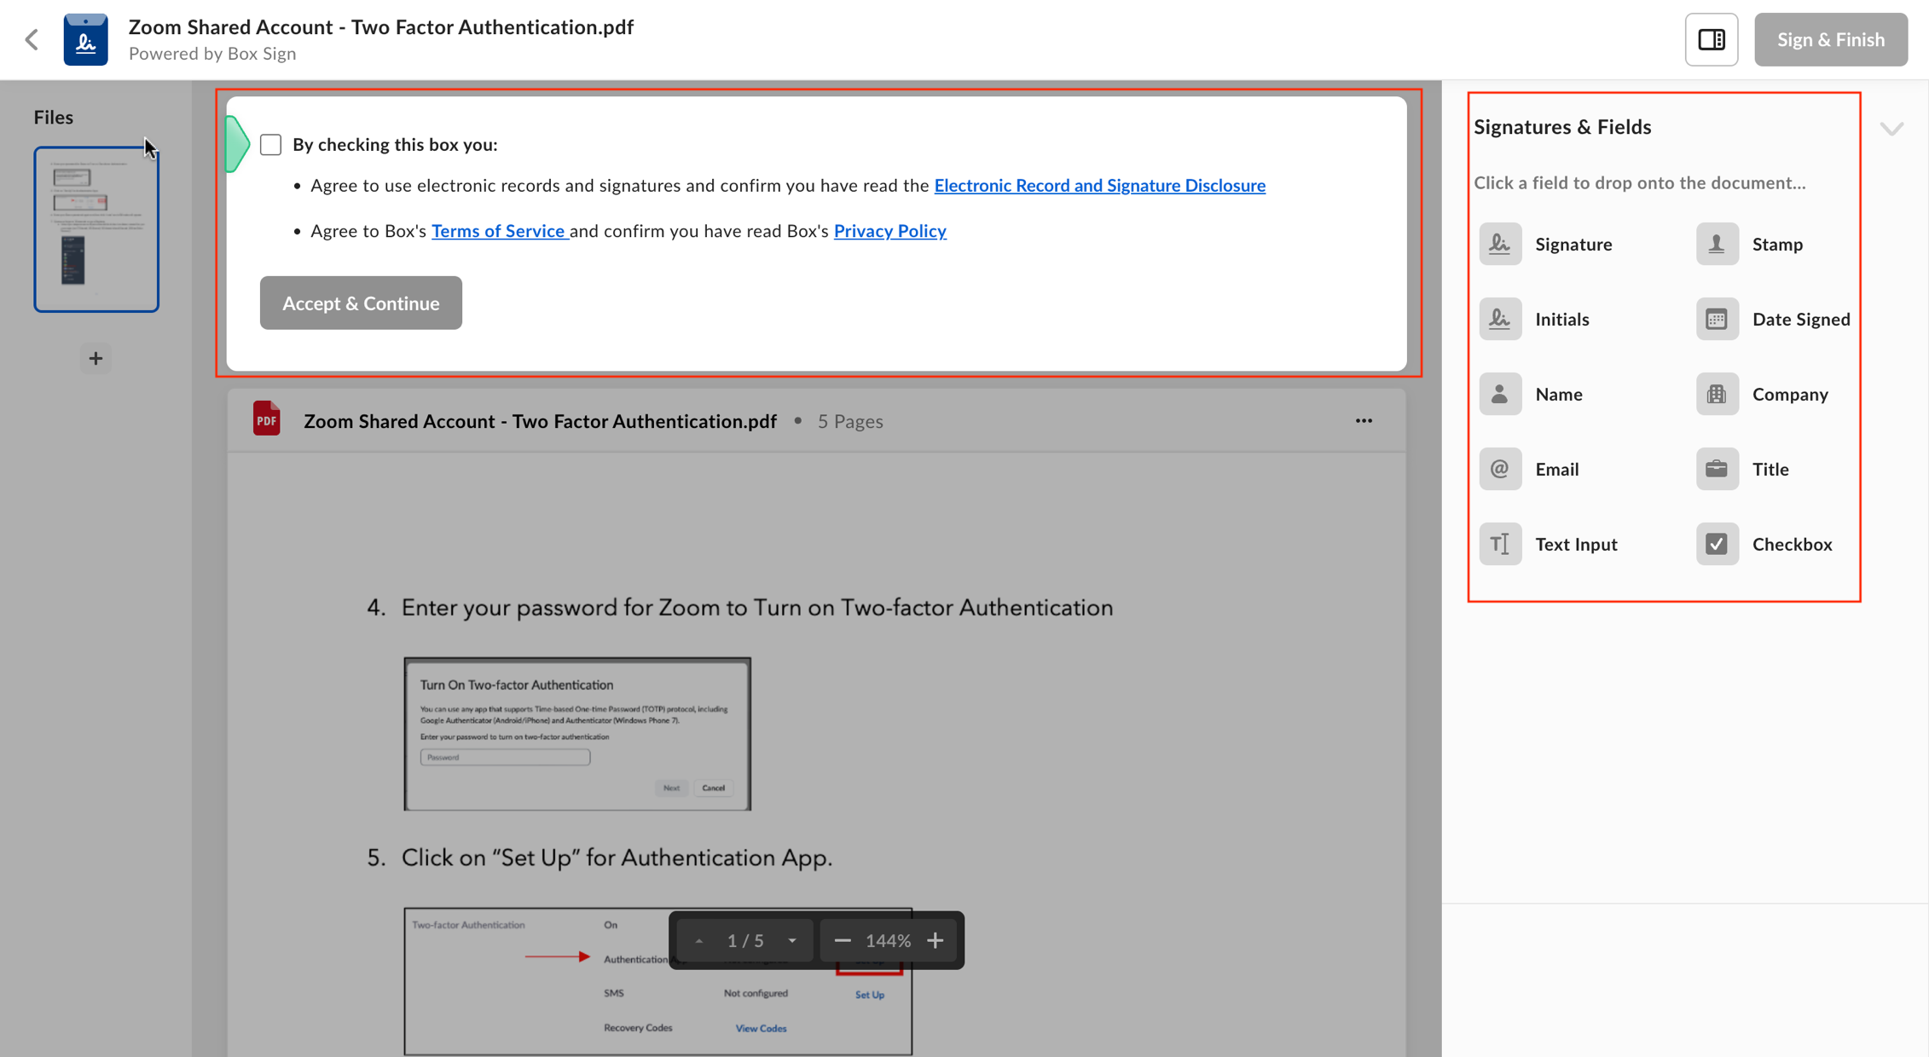Image resolution: width=1929 pixels, height=1057 pixels.
Task: Select the Title briefcase icon
Action: (1717, 470)
